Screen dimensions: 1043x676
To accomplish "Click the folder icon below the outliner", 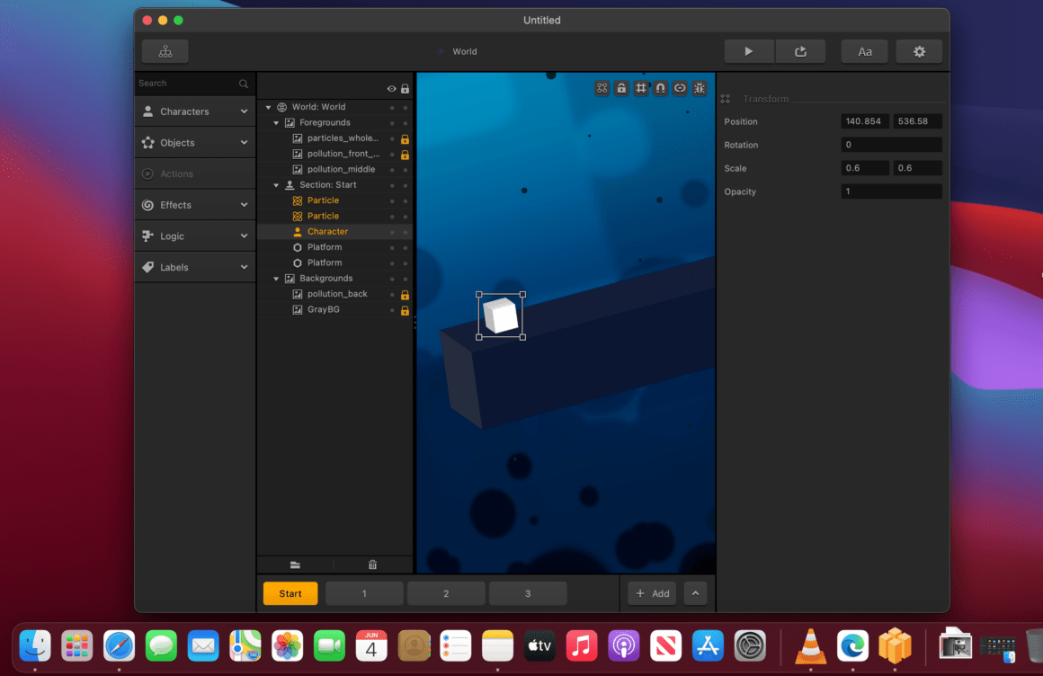I will coord(295,565).
